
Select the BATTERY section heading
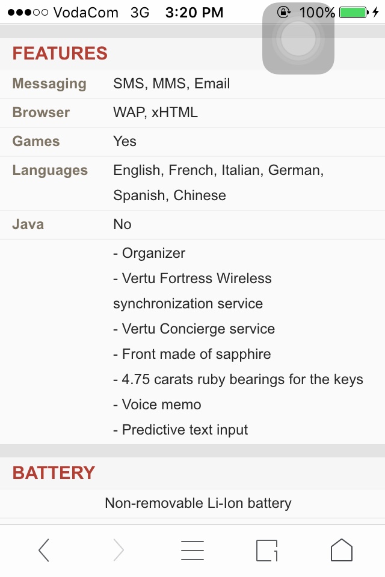pos(54,472)
